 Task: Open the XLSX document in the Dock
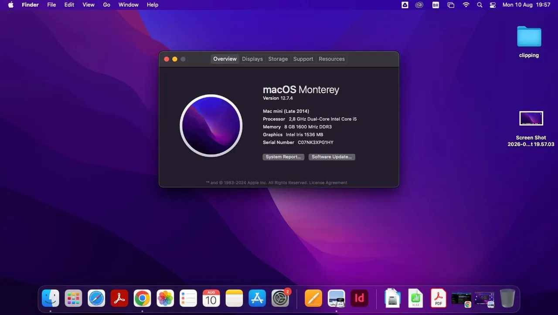coord(415,298)
